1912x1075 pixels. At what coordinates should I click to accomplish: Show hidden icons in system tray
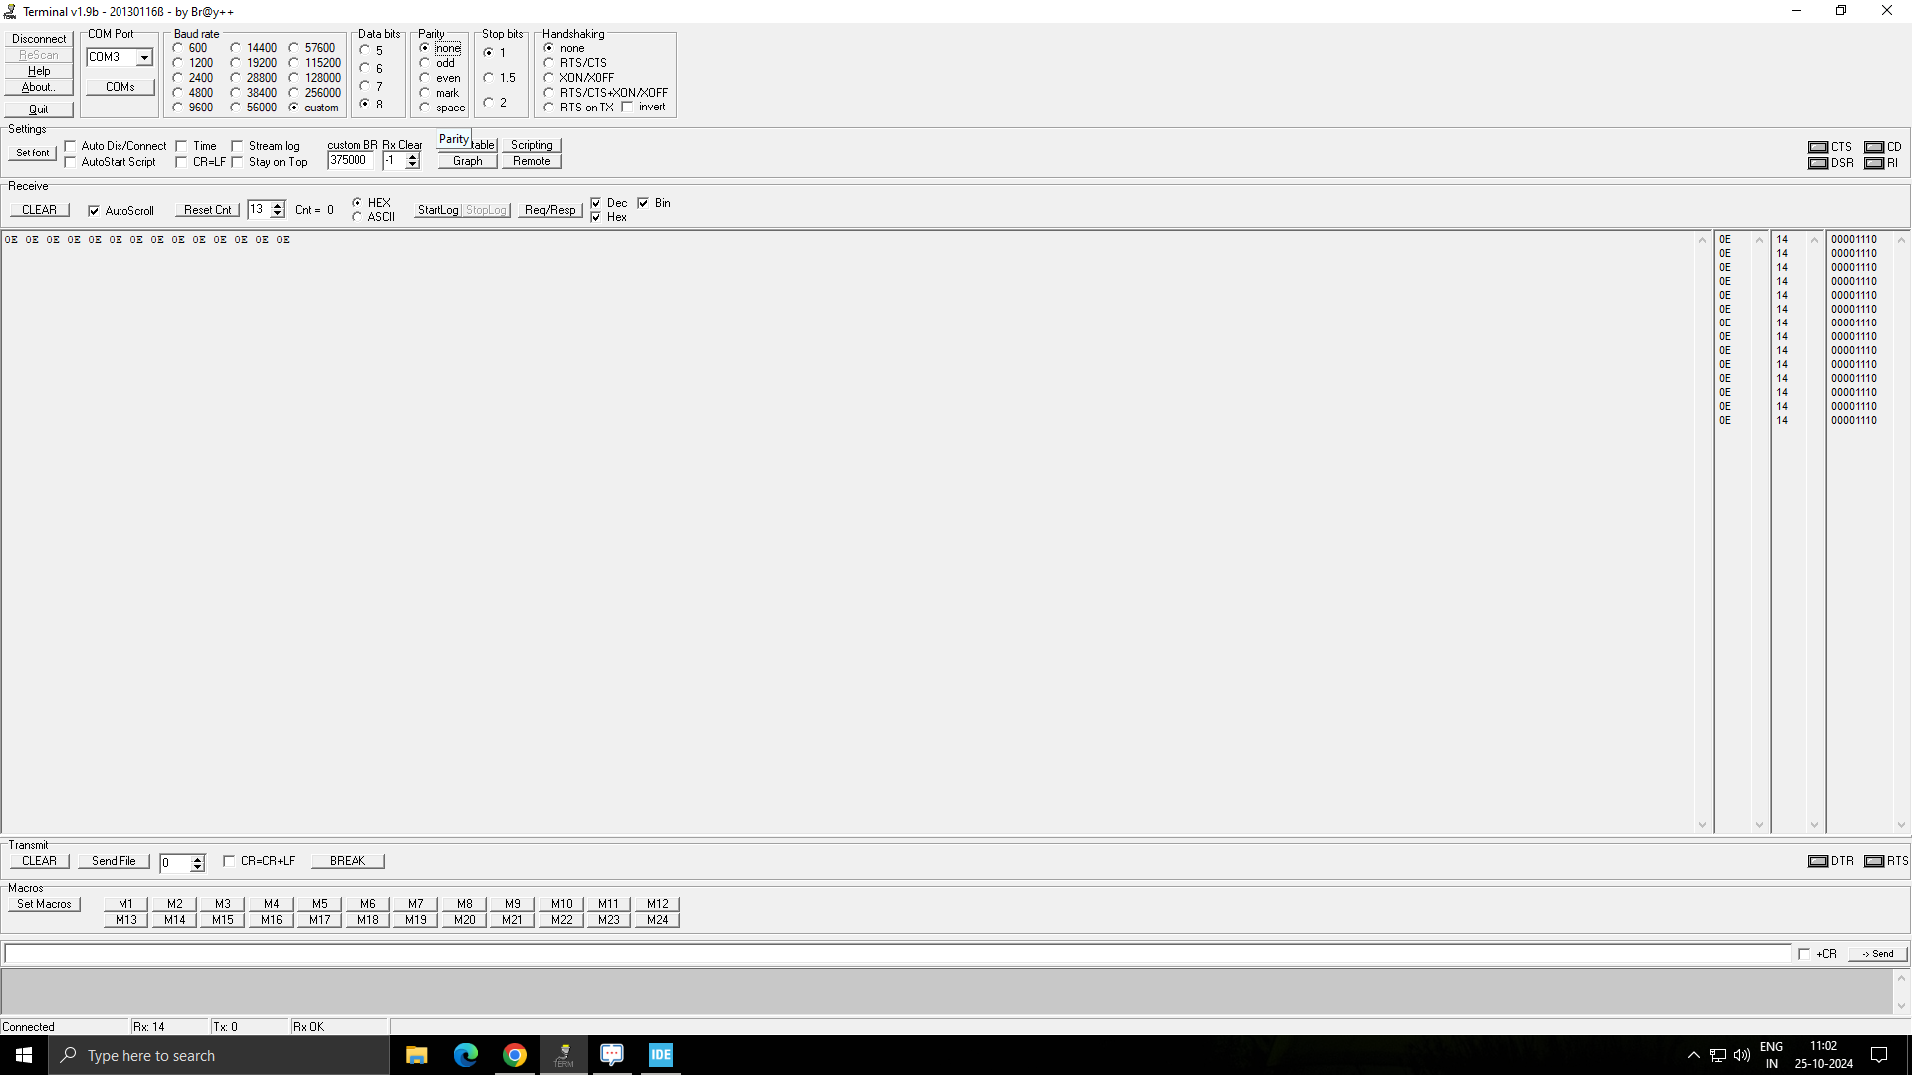(1693, 1055)
